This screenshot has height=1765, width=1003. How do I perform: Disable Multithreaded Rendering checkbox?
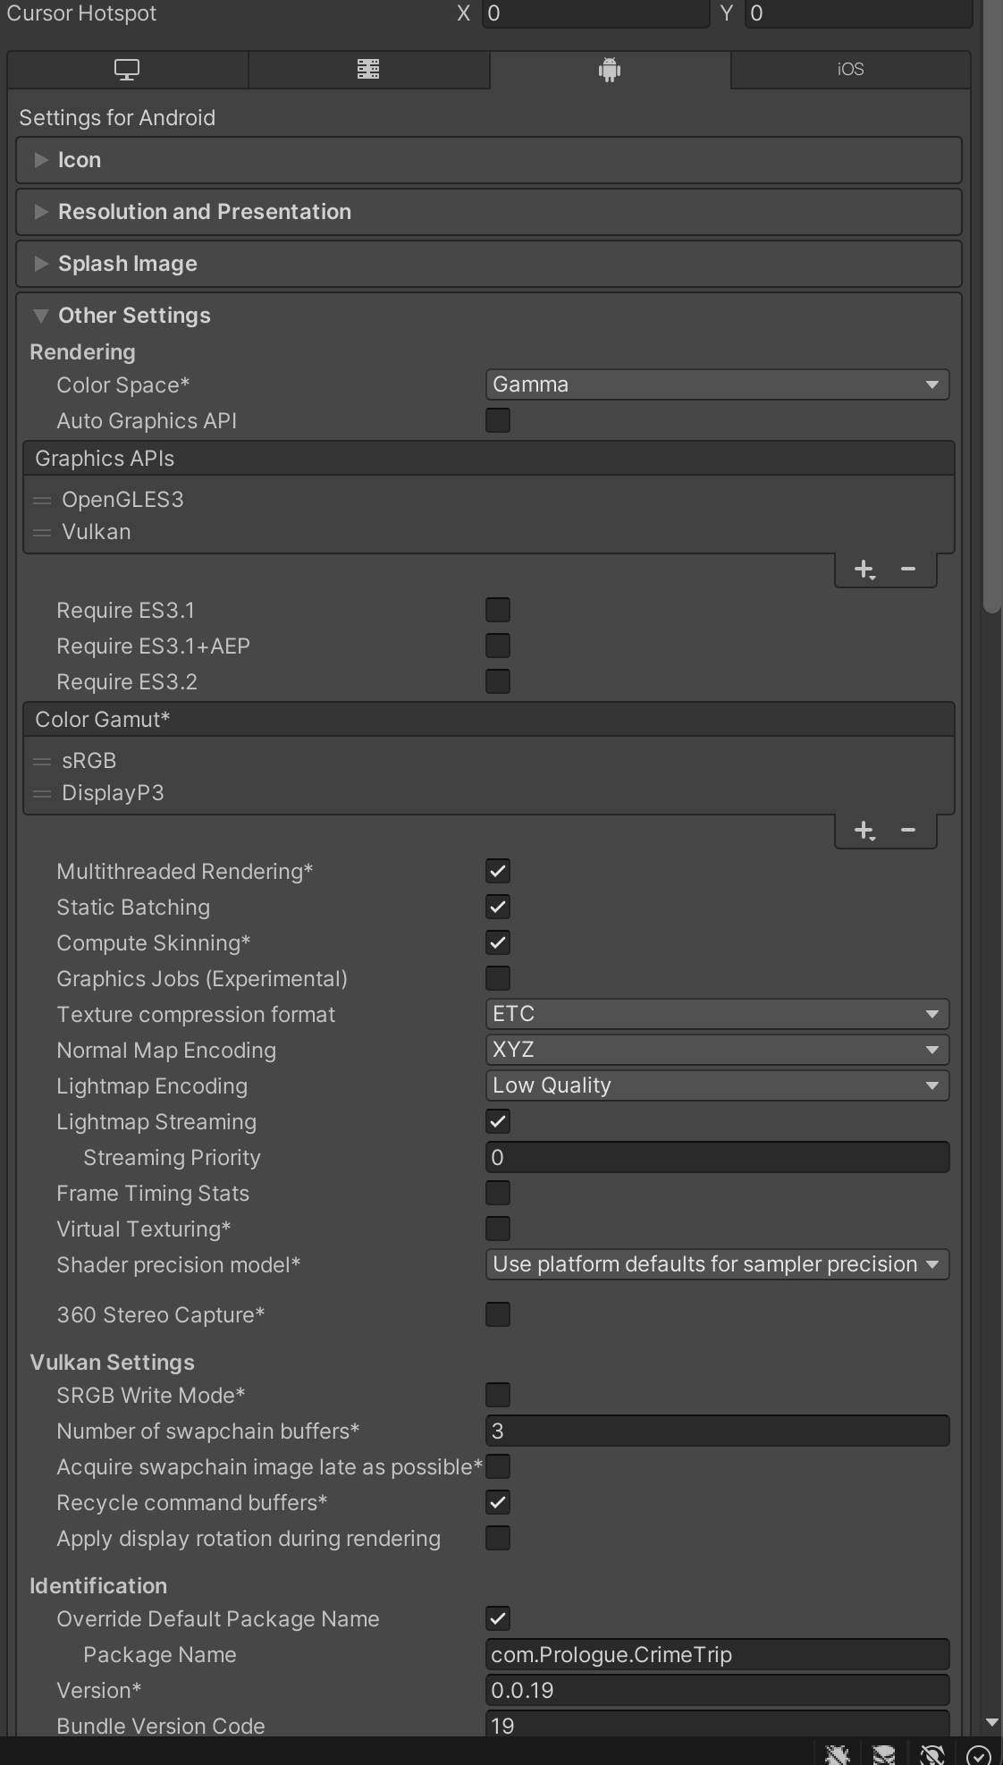tap(498, 871)
